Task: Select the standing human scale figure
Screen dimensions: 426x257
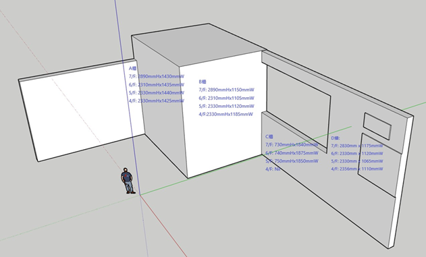Action: click(128, 181)
